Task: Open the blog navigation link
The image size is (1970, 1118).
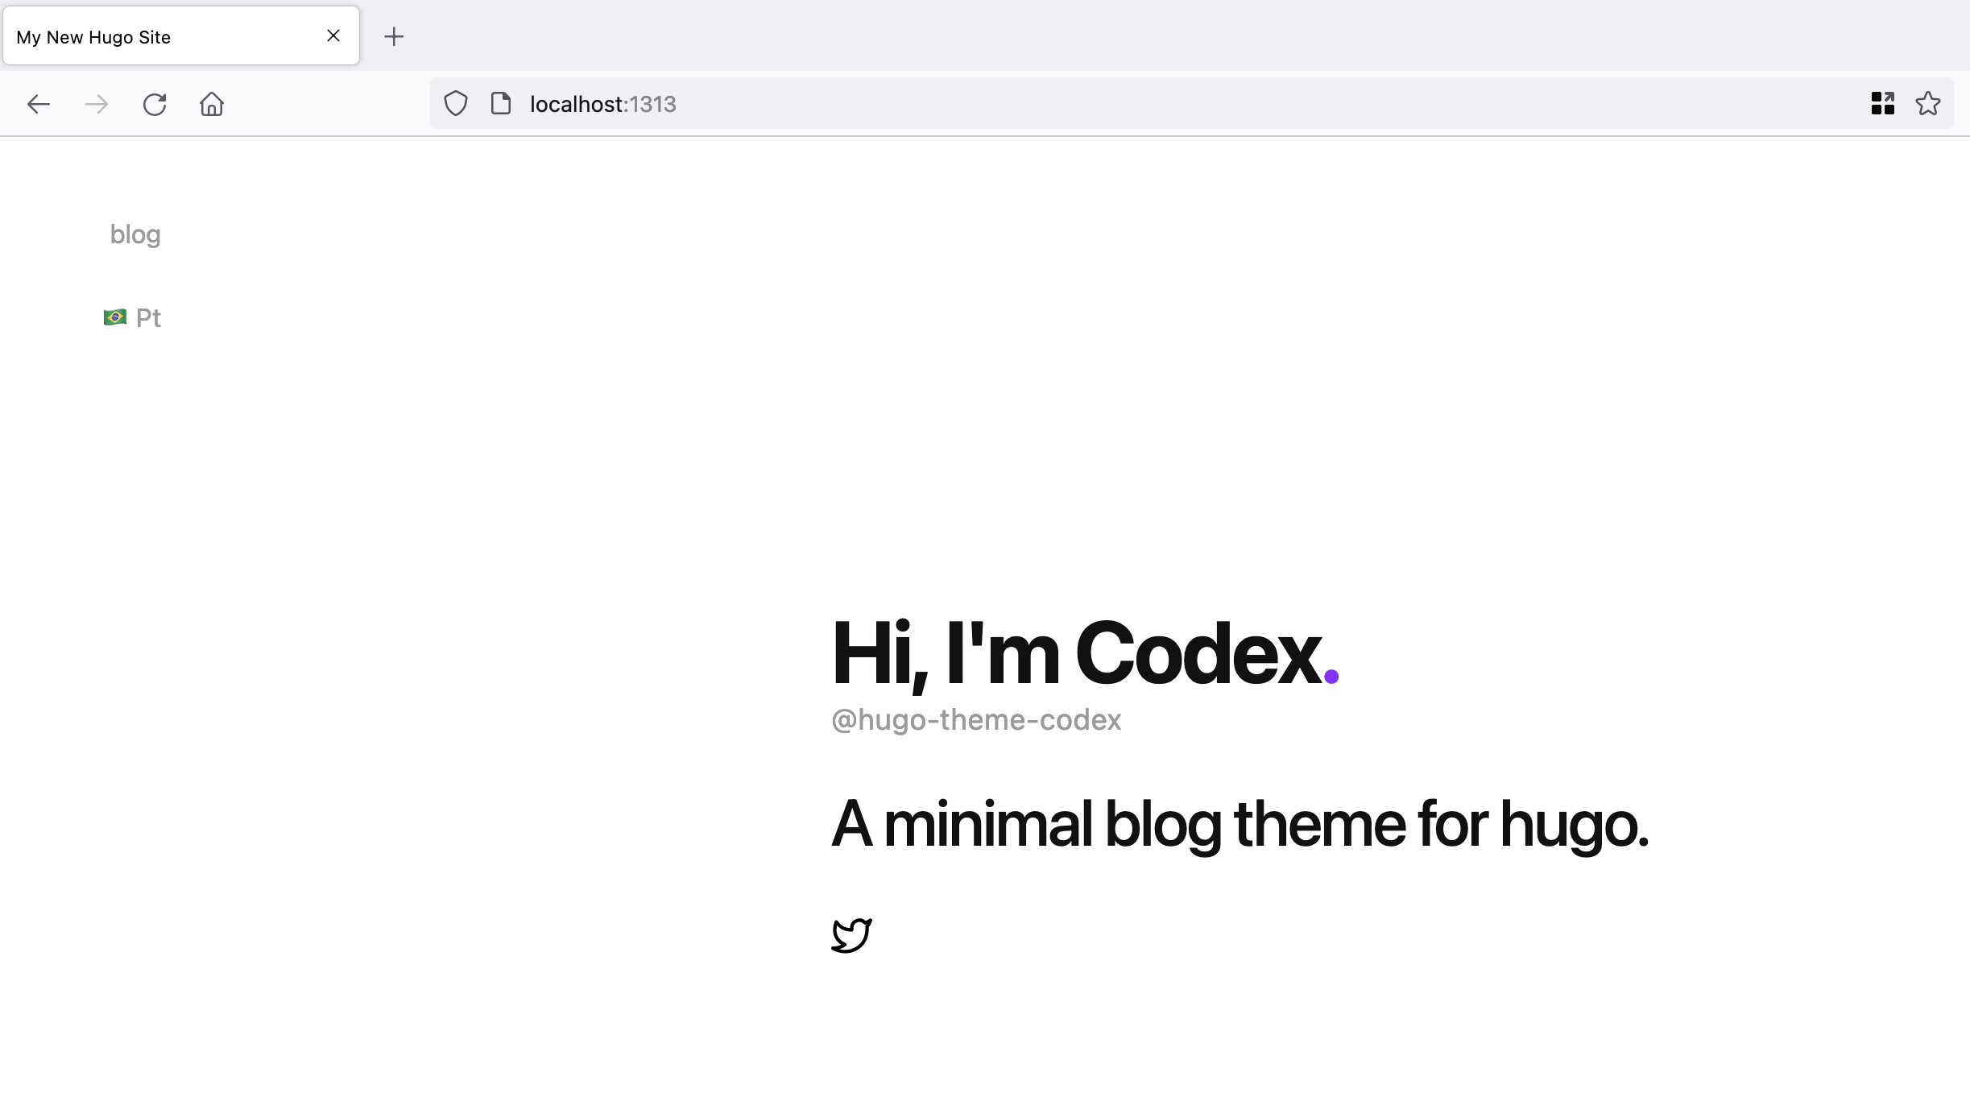Action: pos(135,234)
